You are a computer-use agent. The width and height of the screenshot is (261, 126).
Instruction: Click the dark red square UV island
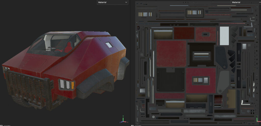(x=184, y=33)
